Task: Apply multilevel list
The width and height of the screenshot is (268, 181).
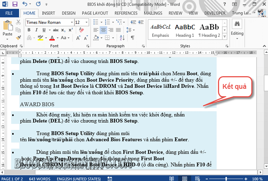Action: tap(119, 22)
